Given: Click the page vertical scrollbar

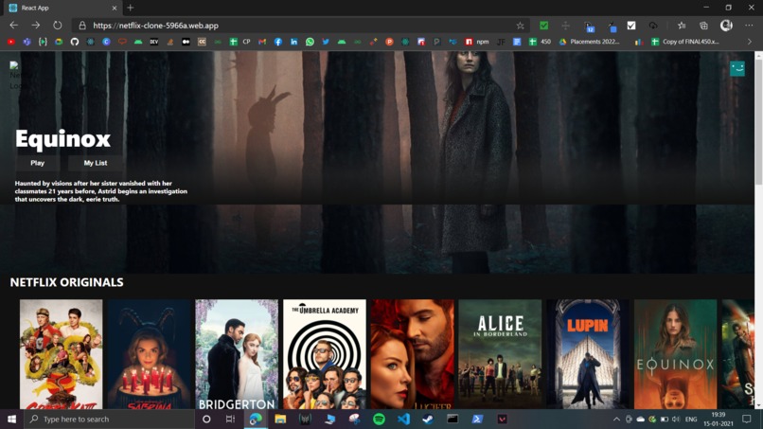Looking at the screenshot, I should pyautogui.click(x=758, y=122).
